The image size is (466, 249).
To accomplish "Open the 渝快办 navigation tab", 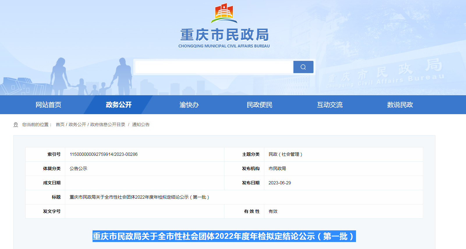I will tap(189, 105).
